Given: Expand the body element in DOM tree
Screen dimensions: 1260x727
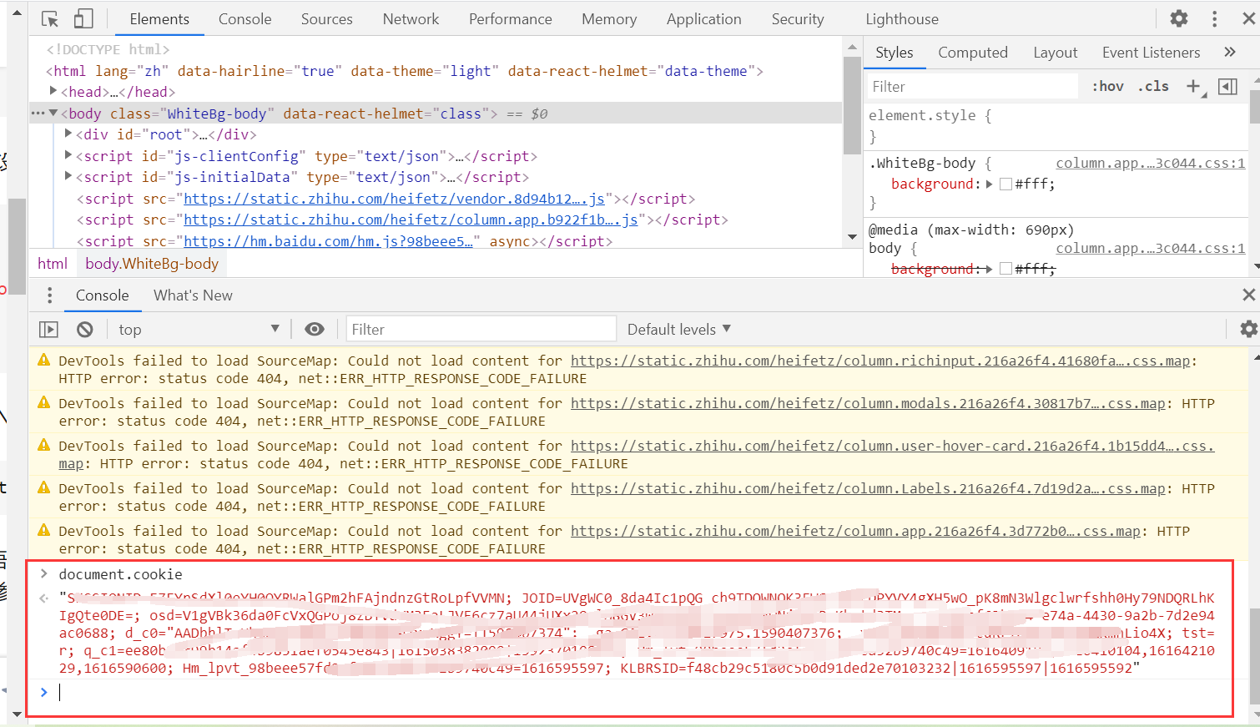Looking at the screenshot, I should coord(53,113).
